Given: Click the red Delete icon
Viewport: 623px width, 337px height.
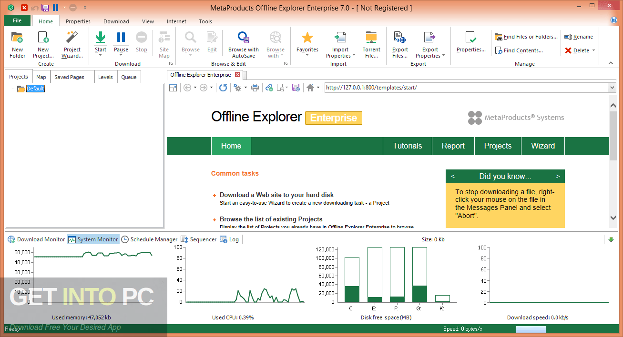Looking at the screenshot, I should click(568, 50).
